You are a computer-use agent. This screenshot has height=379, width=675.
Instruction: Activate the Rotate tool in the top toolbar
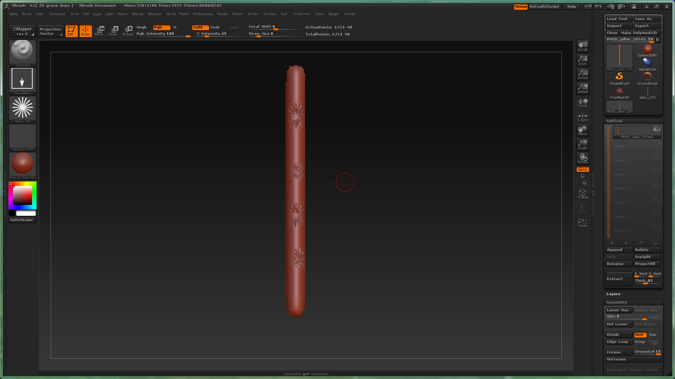(x=128, y=31)
